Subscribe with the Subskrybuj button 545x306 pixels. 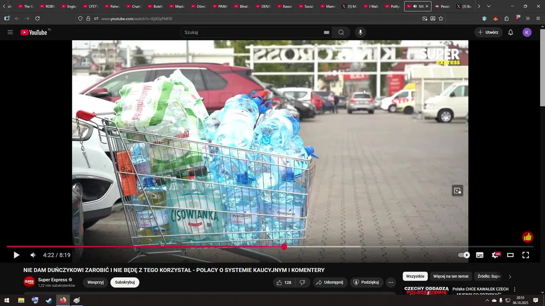click(125, 282)
